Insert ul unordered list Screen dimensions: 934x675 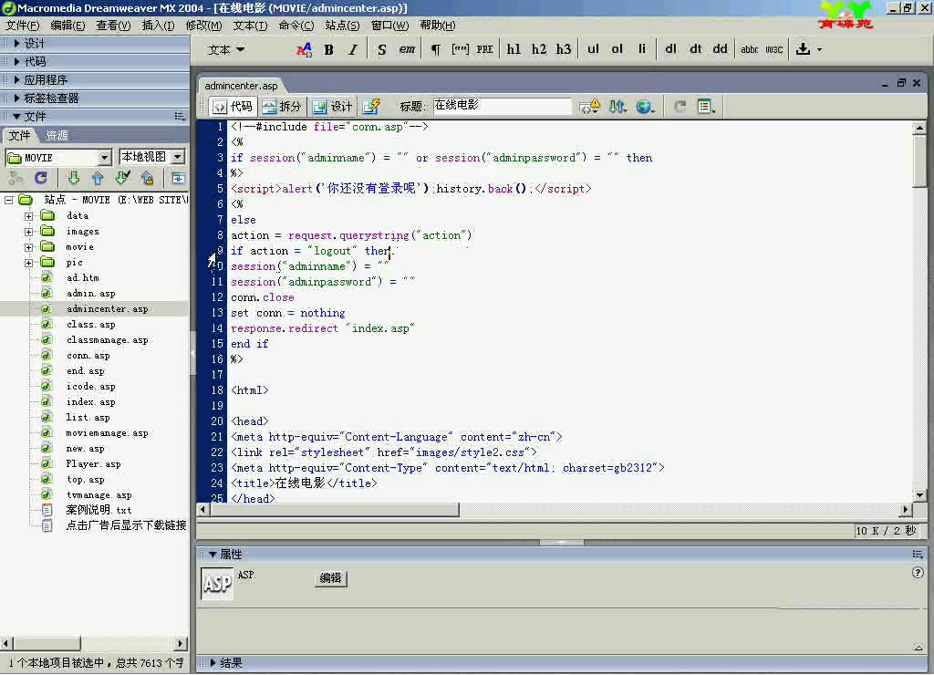click(593, 49)
